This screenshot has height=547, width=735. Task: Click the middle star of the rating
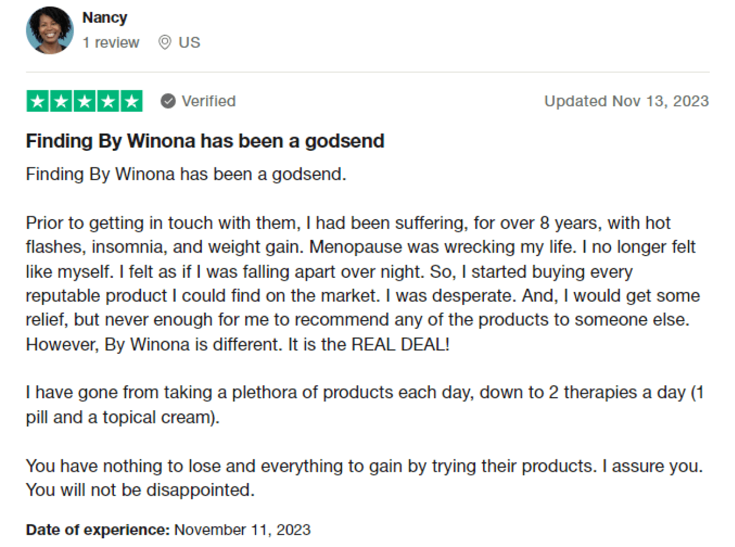click(x=84, y=101)
